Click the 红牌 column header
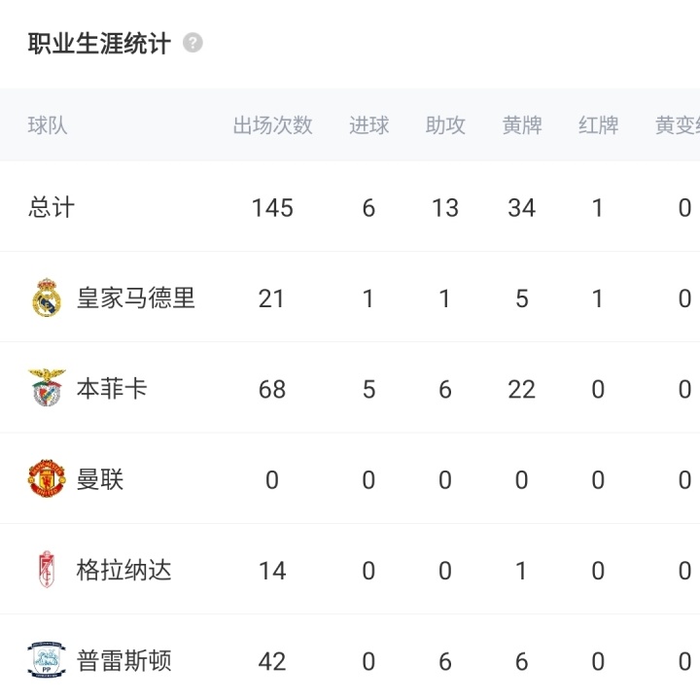700x700 pixels. pyautogui.click(x=598, y=125)
